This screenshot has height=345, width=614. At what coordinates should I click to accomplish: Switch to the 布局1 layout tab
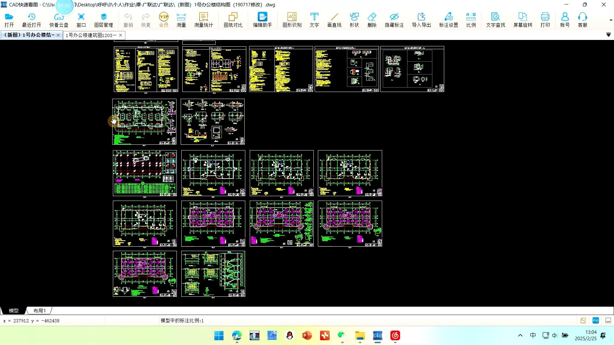(x=40, y=310)
